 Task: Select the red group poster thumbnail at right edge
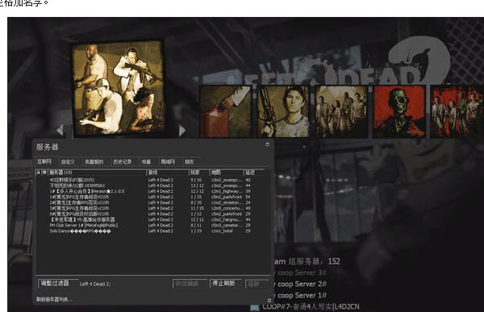coord(457,111)
